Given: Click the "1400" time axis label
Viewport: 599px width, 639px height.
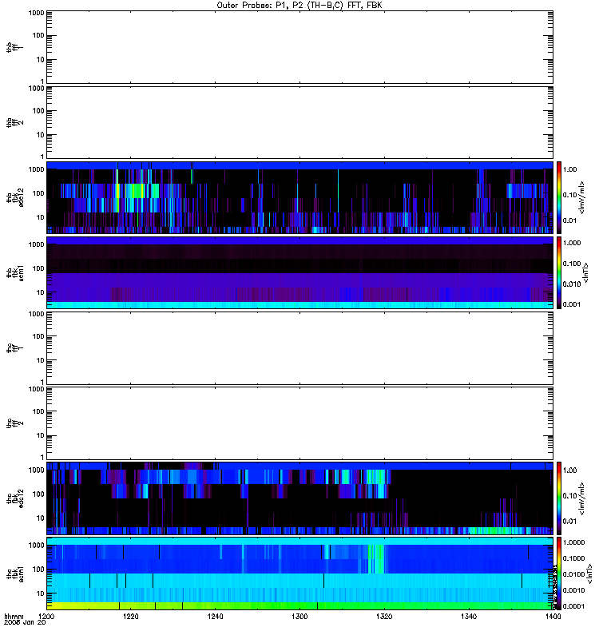Looking at the screenshot, I should 553,617.
